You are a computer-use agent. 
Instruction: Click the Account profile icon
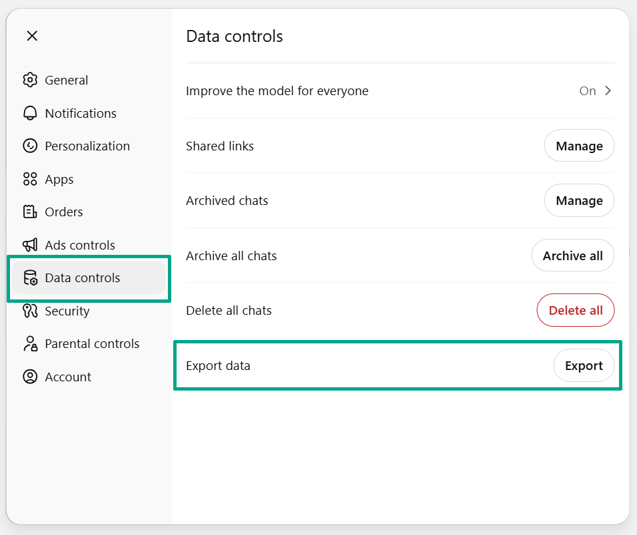[30, 377]
